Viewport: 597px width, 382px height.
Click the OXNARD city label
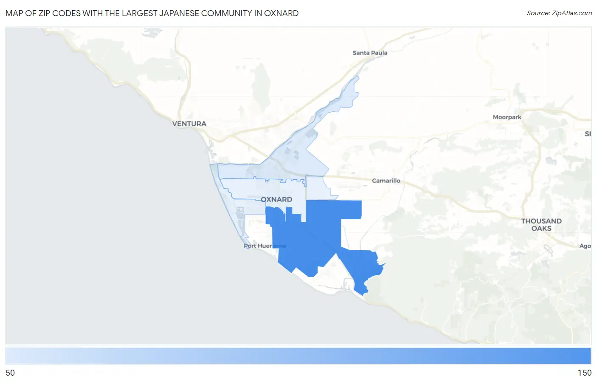pyautogui.click(x=276, y=199)
